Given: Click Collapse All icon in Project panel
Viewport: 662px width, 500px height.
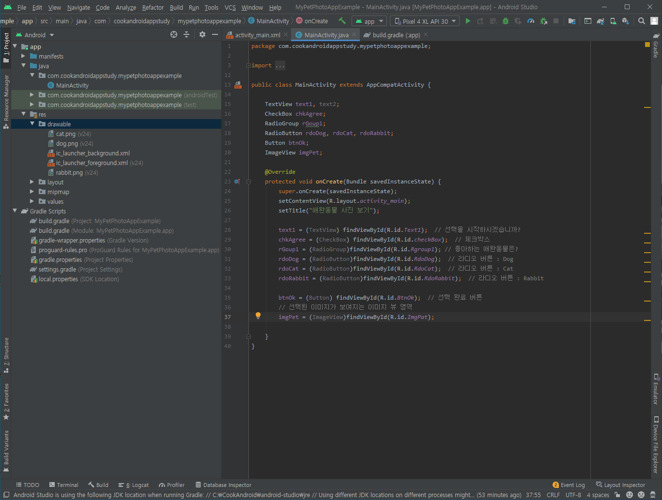Looking at the screenshot, I should (x=186, y=34).
